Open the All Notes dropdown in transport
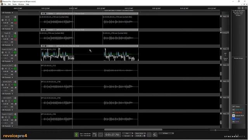This screenshot has height=140, width=248. (x=166, y=133)
